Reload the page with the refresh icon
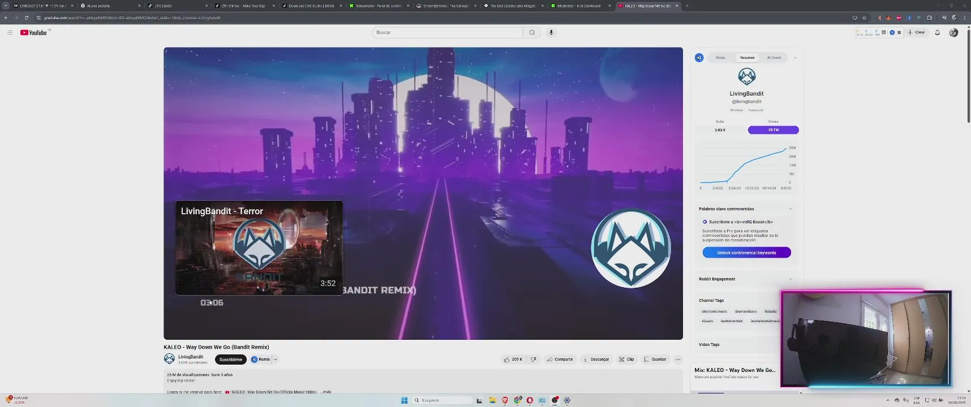The image size is (971, 407). click(x=26, y=18)
